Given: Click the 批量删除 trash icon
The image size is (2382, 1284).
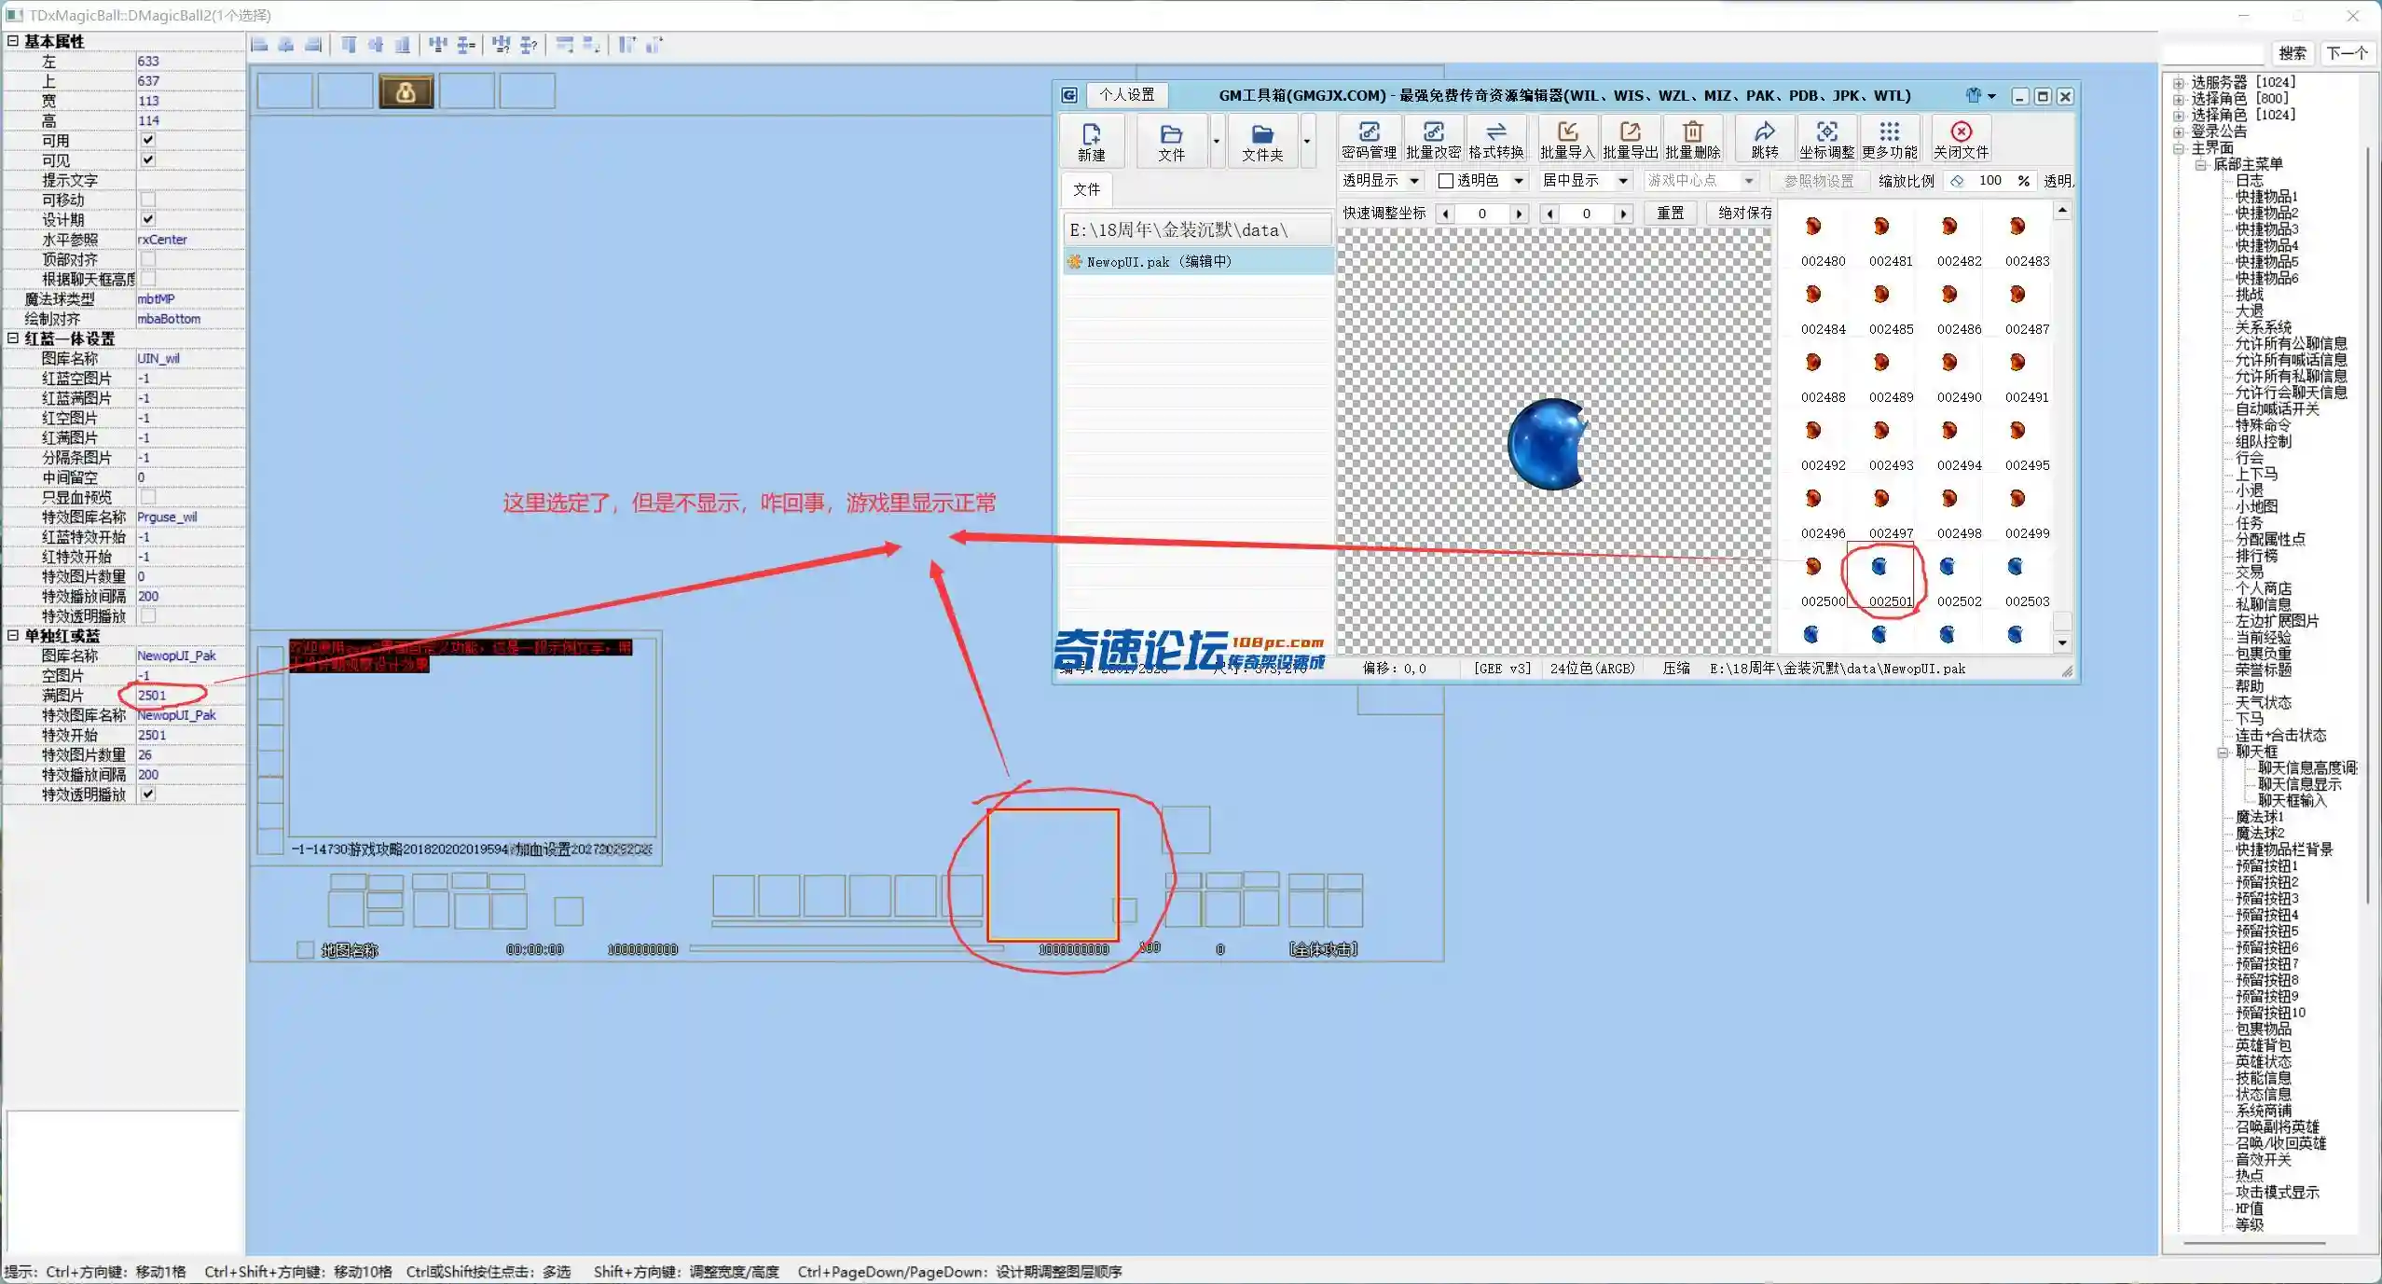Looking at the screenshot, I should point(1692,140).
